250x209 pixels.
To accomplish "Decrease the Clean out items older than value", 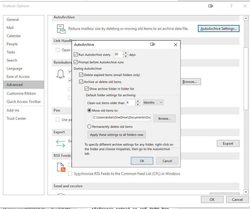I will point(138,104).
